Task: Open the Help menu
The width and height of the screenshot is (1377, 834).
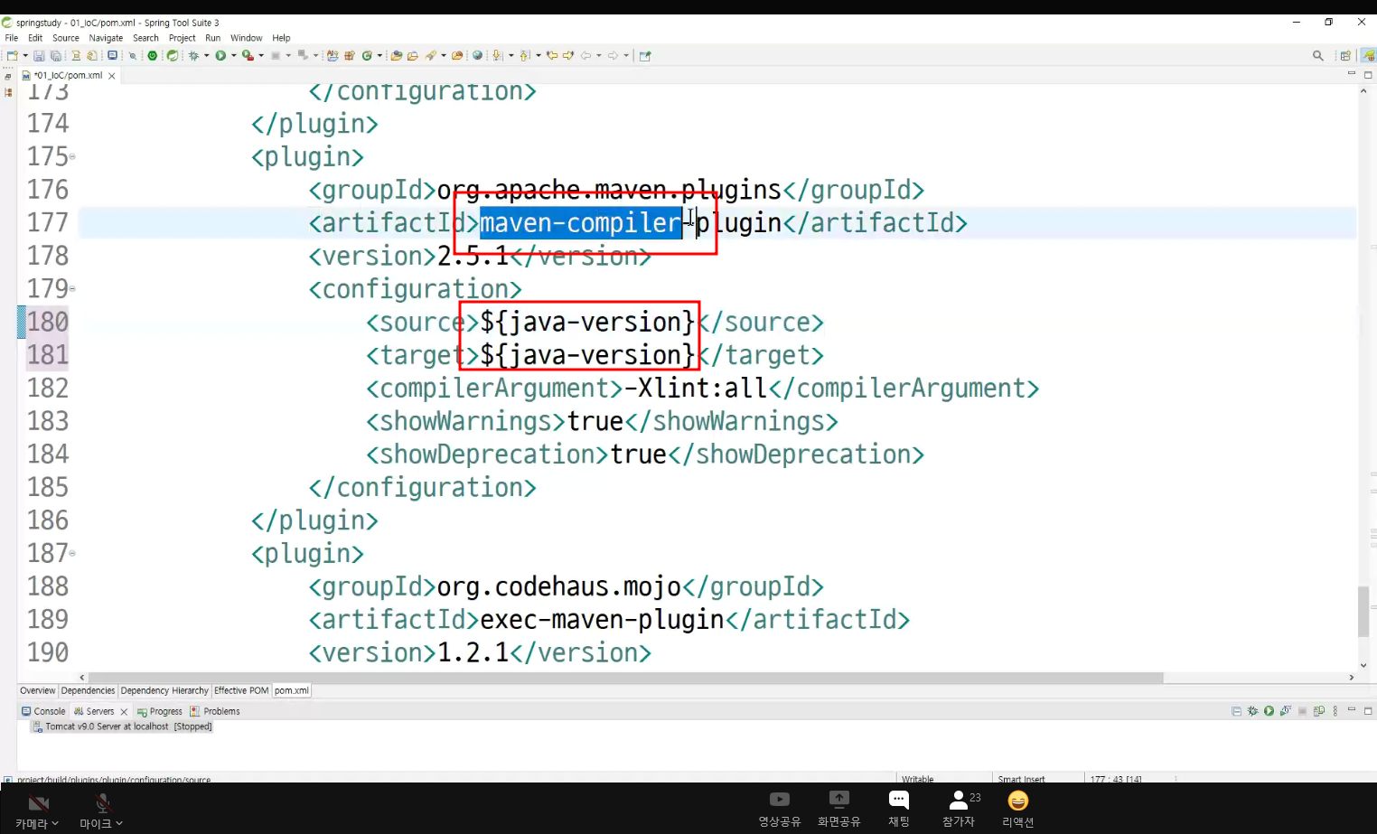Action: pyautogui.click(x=281, y=38)
